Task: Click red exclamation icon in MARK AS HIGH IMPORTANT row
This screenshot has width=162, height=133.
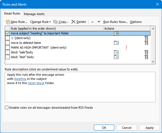Action: click(126, 47)
